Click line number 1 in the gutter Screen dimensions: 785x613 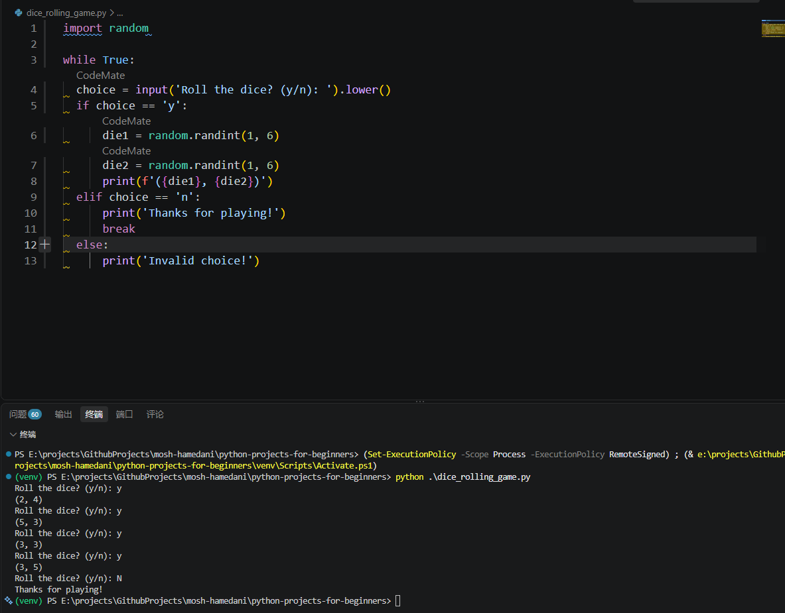[x=34, y=28]
